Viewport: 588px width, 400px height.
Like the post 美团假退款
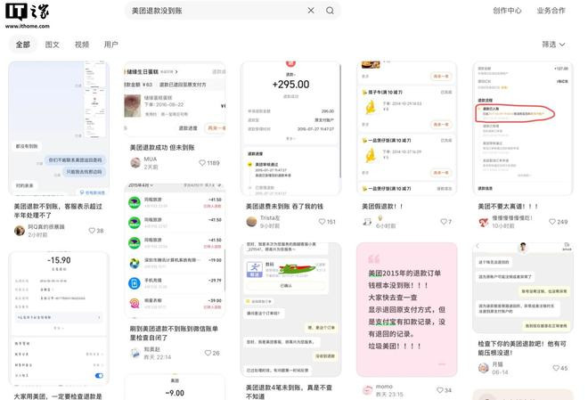(x=444, y=222)
